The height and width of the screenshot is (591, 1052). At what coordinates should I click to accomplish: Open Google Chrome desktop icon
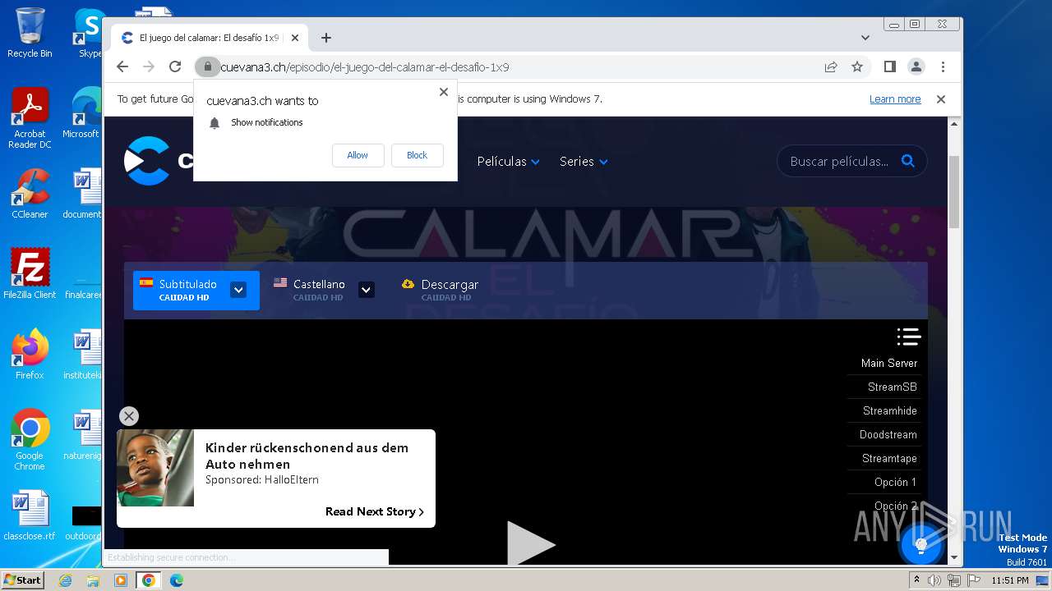tap(30, 439)
